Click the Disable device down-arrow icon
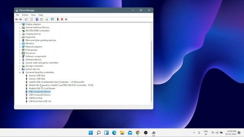Image resolution: width=244 pixels, height=137 pixels. click(x=66, y=19)
